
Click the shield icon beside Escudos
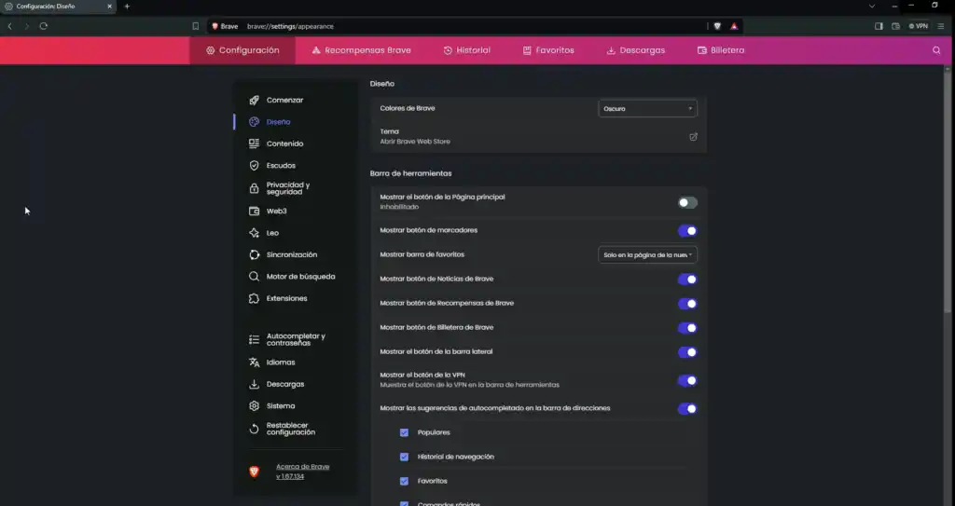click(x=254, y=166)
